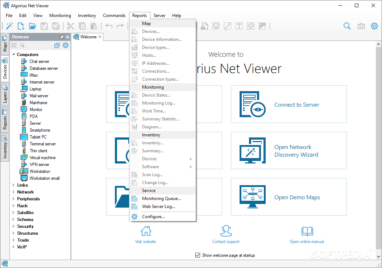This screenshot has width=382, height=268.
Task: Expand the VoIP group
Action: pos(13,247)
